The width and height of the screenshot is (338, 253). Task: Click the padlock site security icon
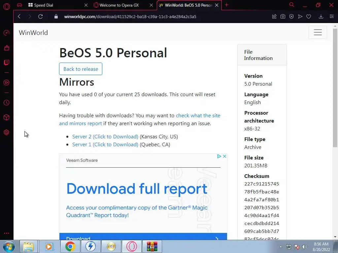coord(56,16)
